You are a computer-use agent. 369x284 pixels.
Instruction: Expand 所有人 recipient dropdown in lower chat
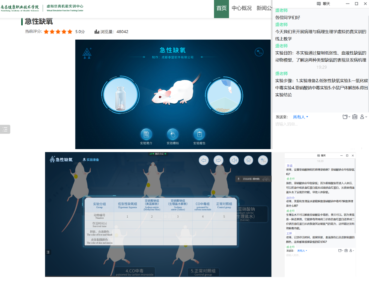click(x=302, y=251)
